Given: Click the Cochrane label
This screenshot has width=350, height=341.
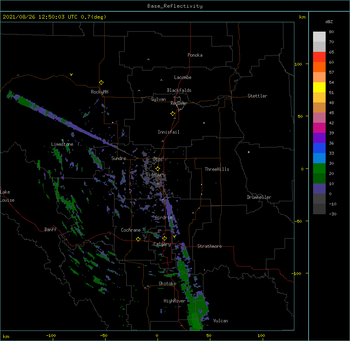Looking at the screenshot, I should tap(131, 230).
